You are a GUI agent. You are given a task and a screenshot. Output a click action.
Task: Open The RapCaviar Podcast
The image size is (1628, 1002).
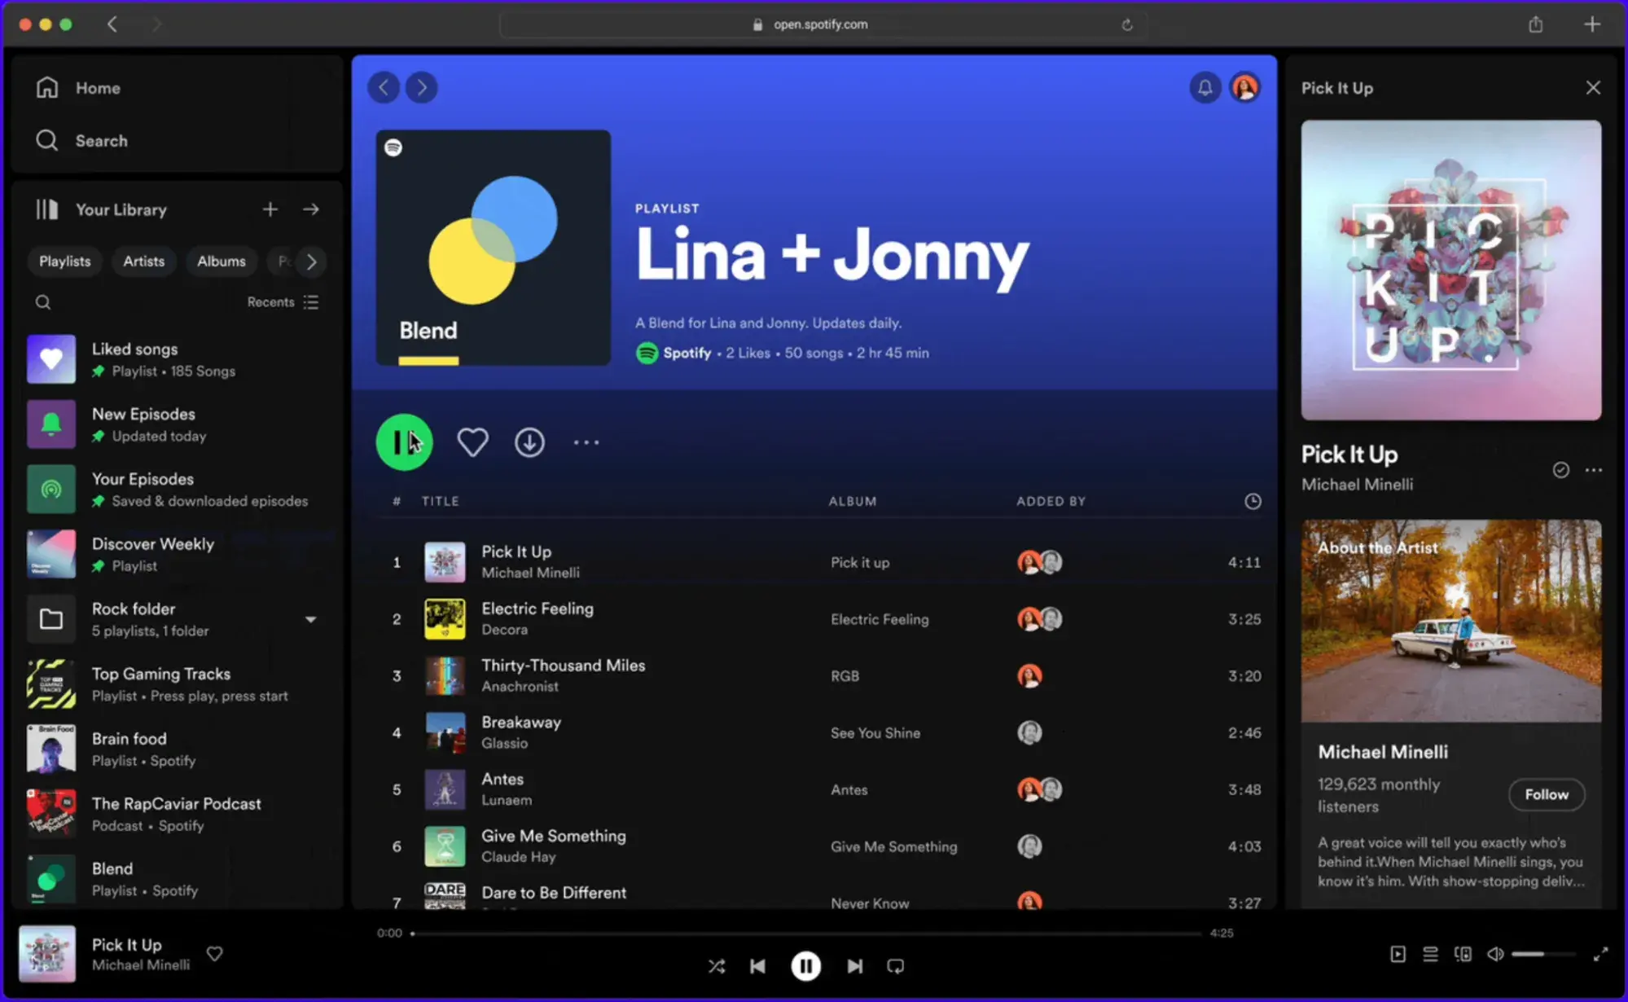pos(177,814)
